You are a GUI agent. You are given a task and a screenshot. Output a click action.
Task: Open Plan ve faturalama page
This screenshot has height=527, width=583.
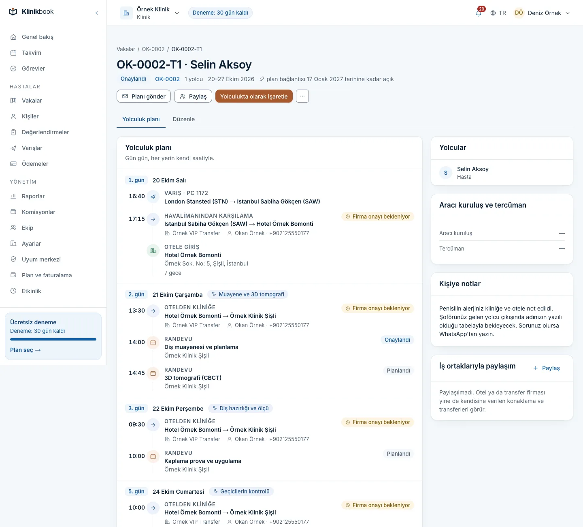point(53,275)
